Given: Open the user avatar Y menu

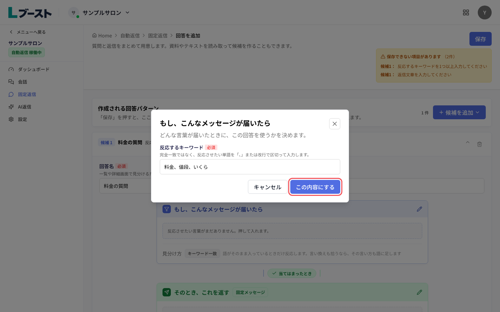Looking at the screenshot, I should [x=485, y=12].
